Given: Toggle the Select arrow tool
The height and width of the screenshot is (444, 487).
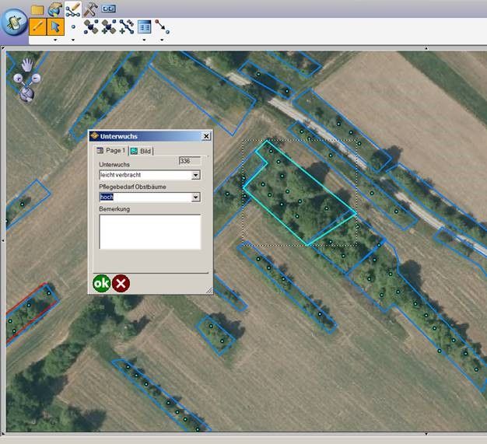Looking at the screenshot, I should coord(55,26).
